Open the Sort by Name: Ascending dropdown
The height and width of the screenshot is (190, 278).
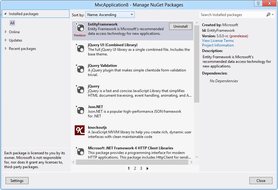[x=110, y=14]
